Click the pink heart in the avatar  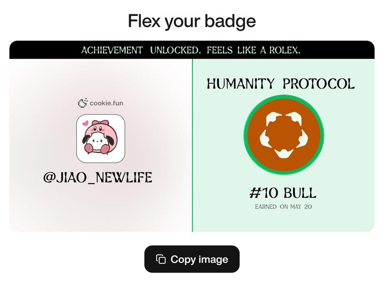pos(85,123)
